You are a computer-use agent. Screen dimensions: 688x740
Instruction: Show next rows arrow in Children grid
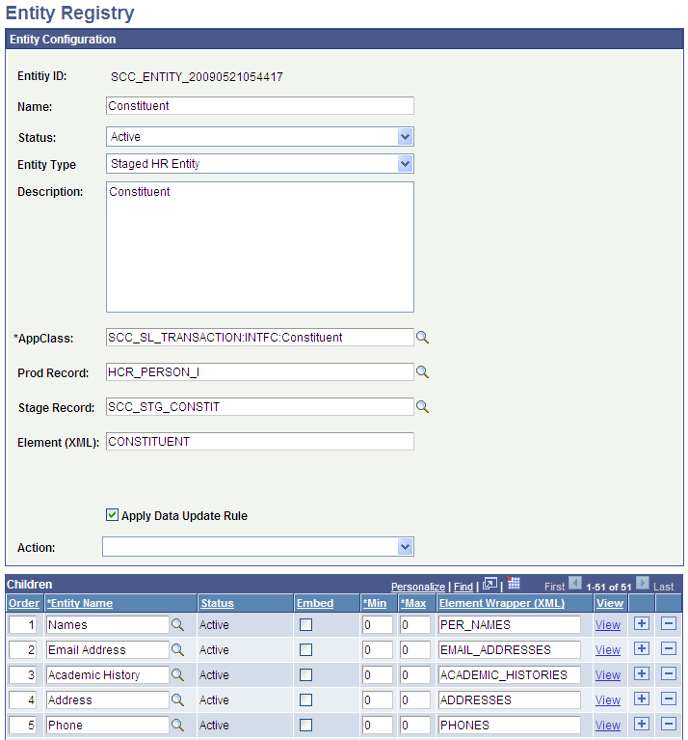(643, 584)
